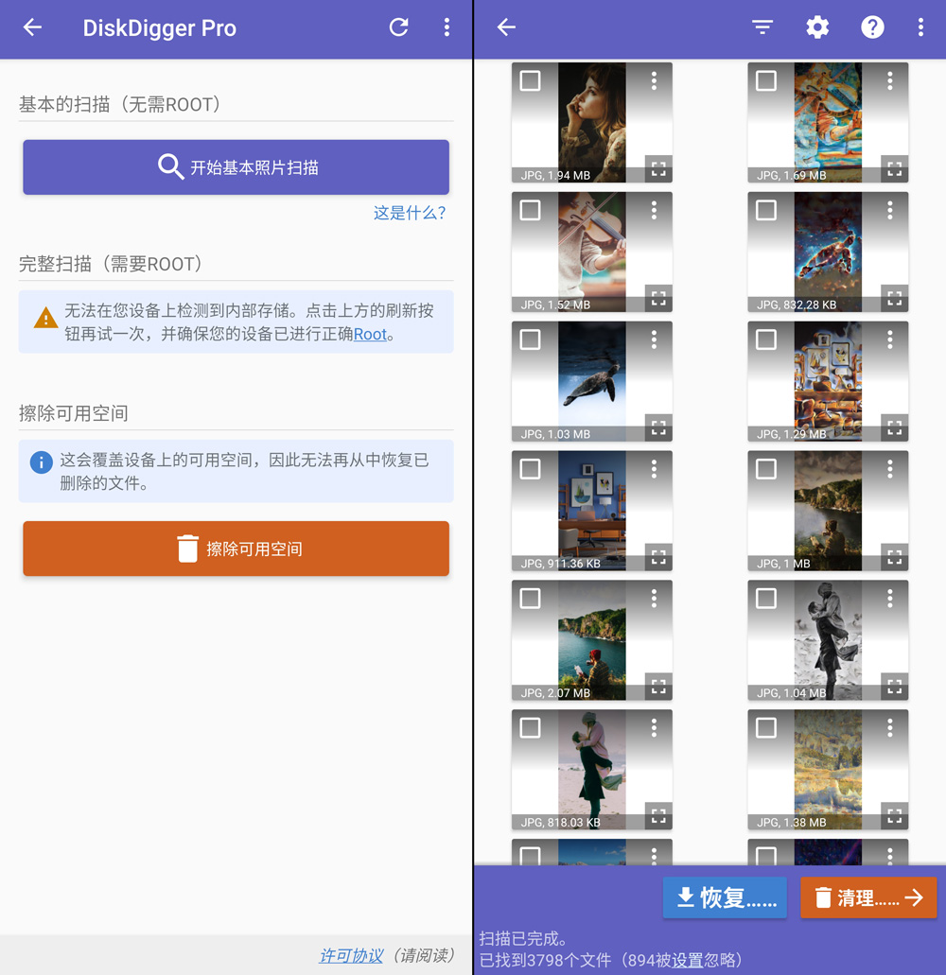
Task: View JPG 1.38 MB photo fullscreen
Action: (x=895, y=815)
